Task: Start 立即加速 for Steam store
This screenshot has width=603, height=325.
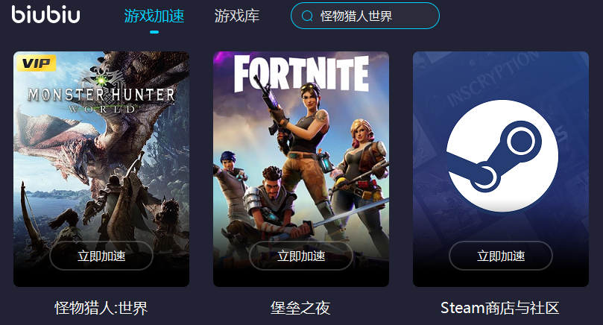Action: tap(501, 256)
